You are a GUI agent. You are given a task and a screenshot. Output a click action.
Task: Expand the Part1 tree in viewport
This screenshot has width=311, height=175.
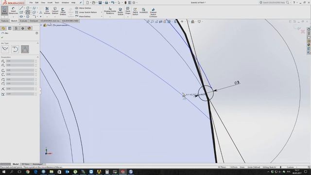[41, 25]
